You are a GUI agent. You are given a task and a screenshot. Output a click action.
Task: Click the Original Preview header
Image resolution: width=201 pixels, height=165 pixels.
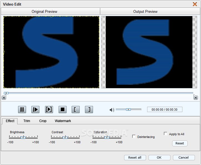point(51,11)
